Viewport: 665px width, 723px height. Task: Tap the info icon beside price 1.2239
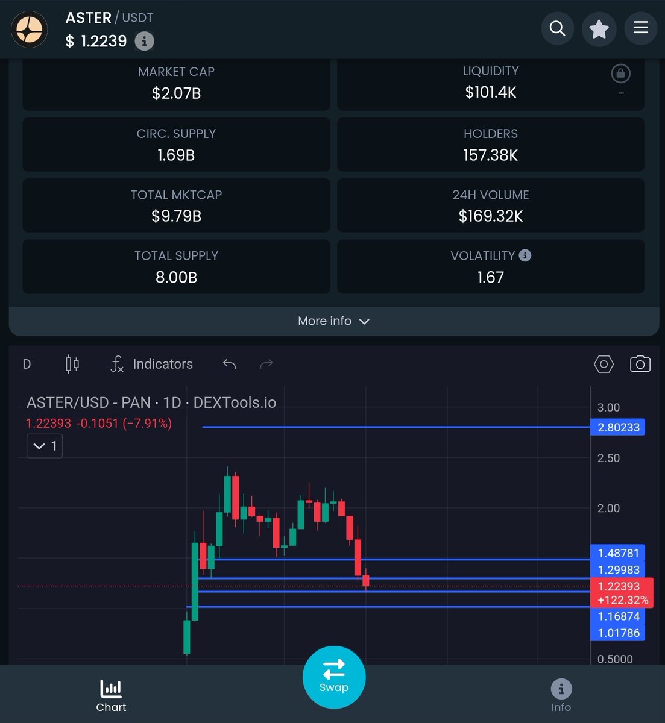coord(143,42)
